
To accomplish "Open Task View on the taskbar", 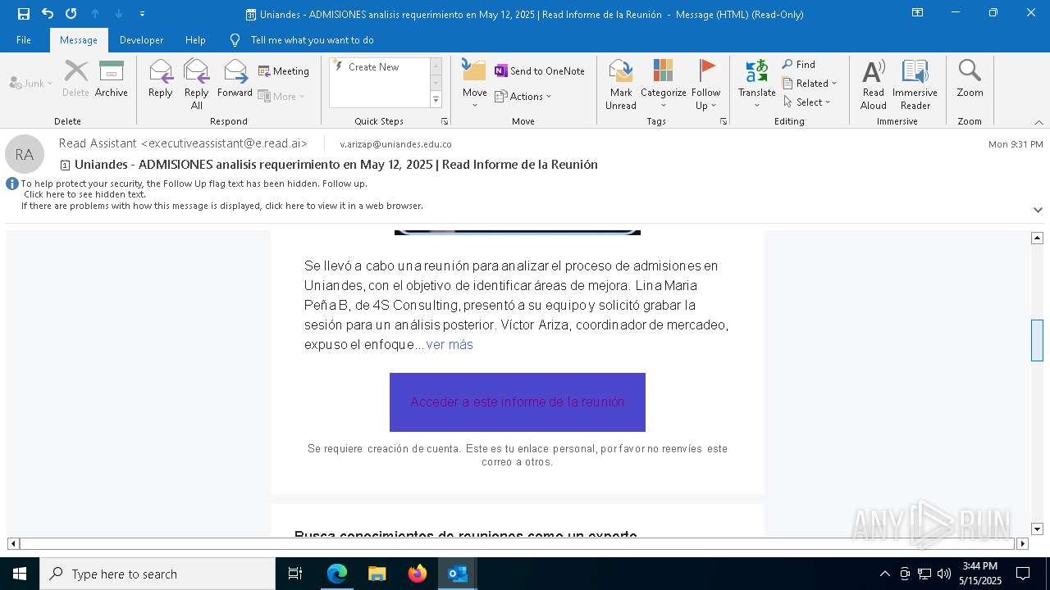I will [295, 574].
